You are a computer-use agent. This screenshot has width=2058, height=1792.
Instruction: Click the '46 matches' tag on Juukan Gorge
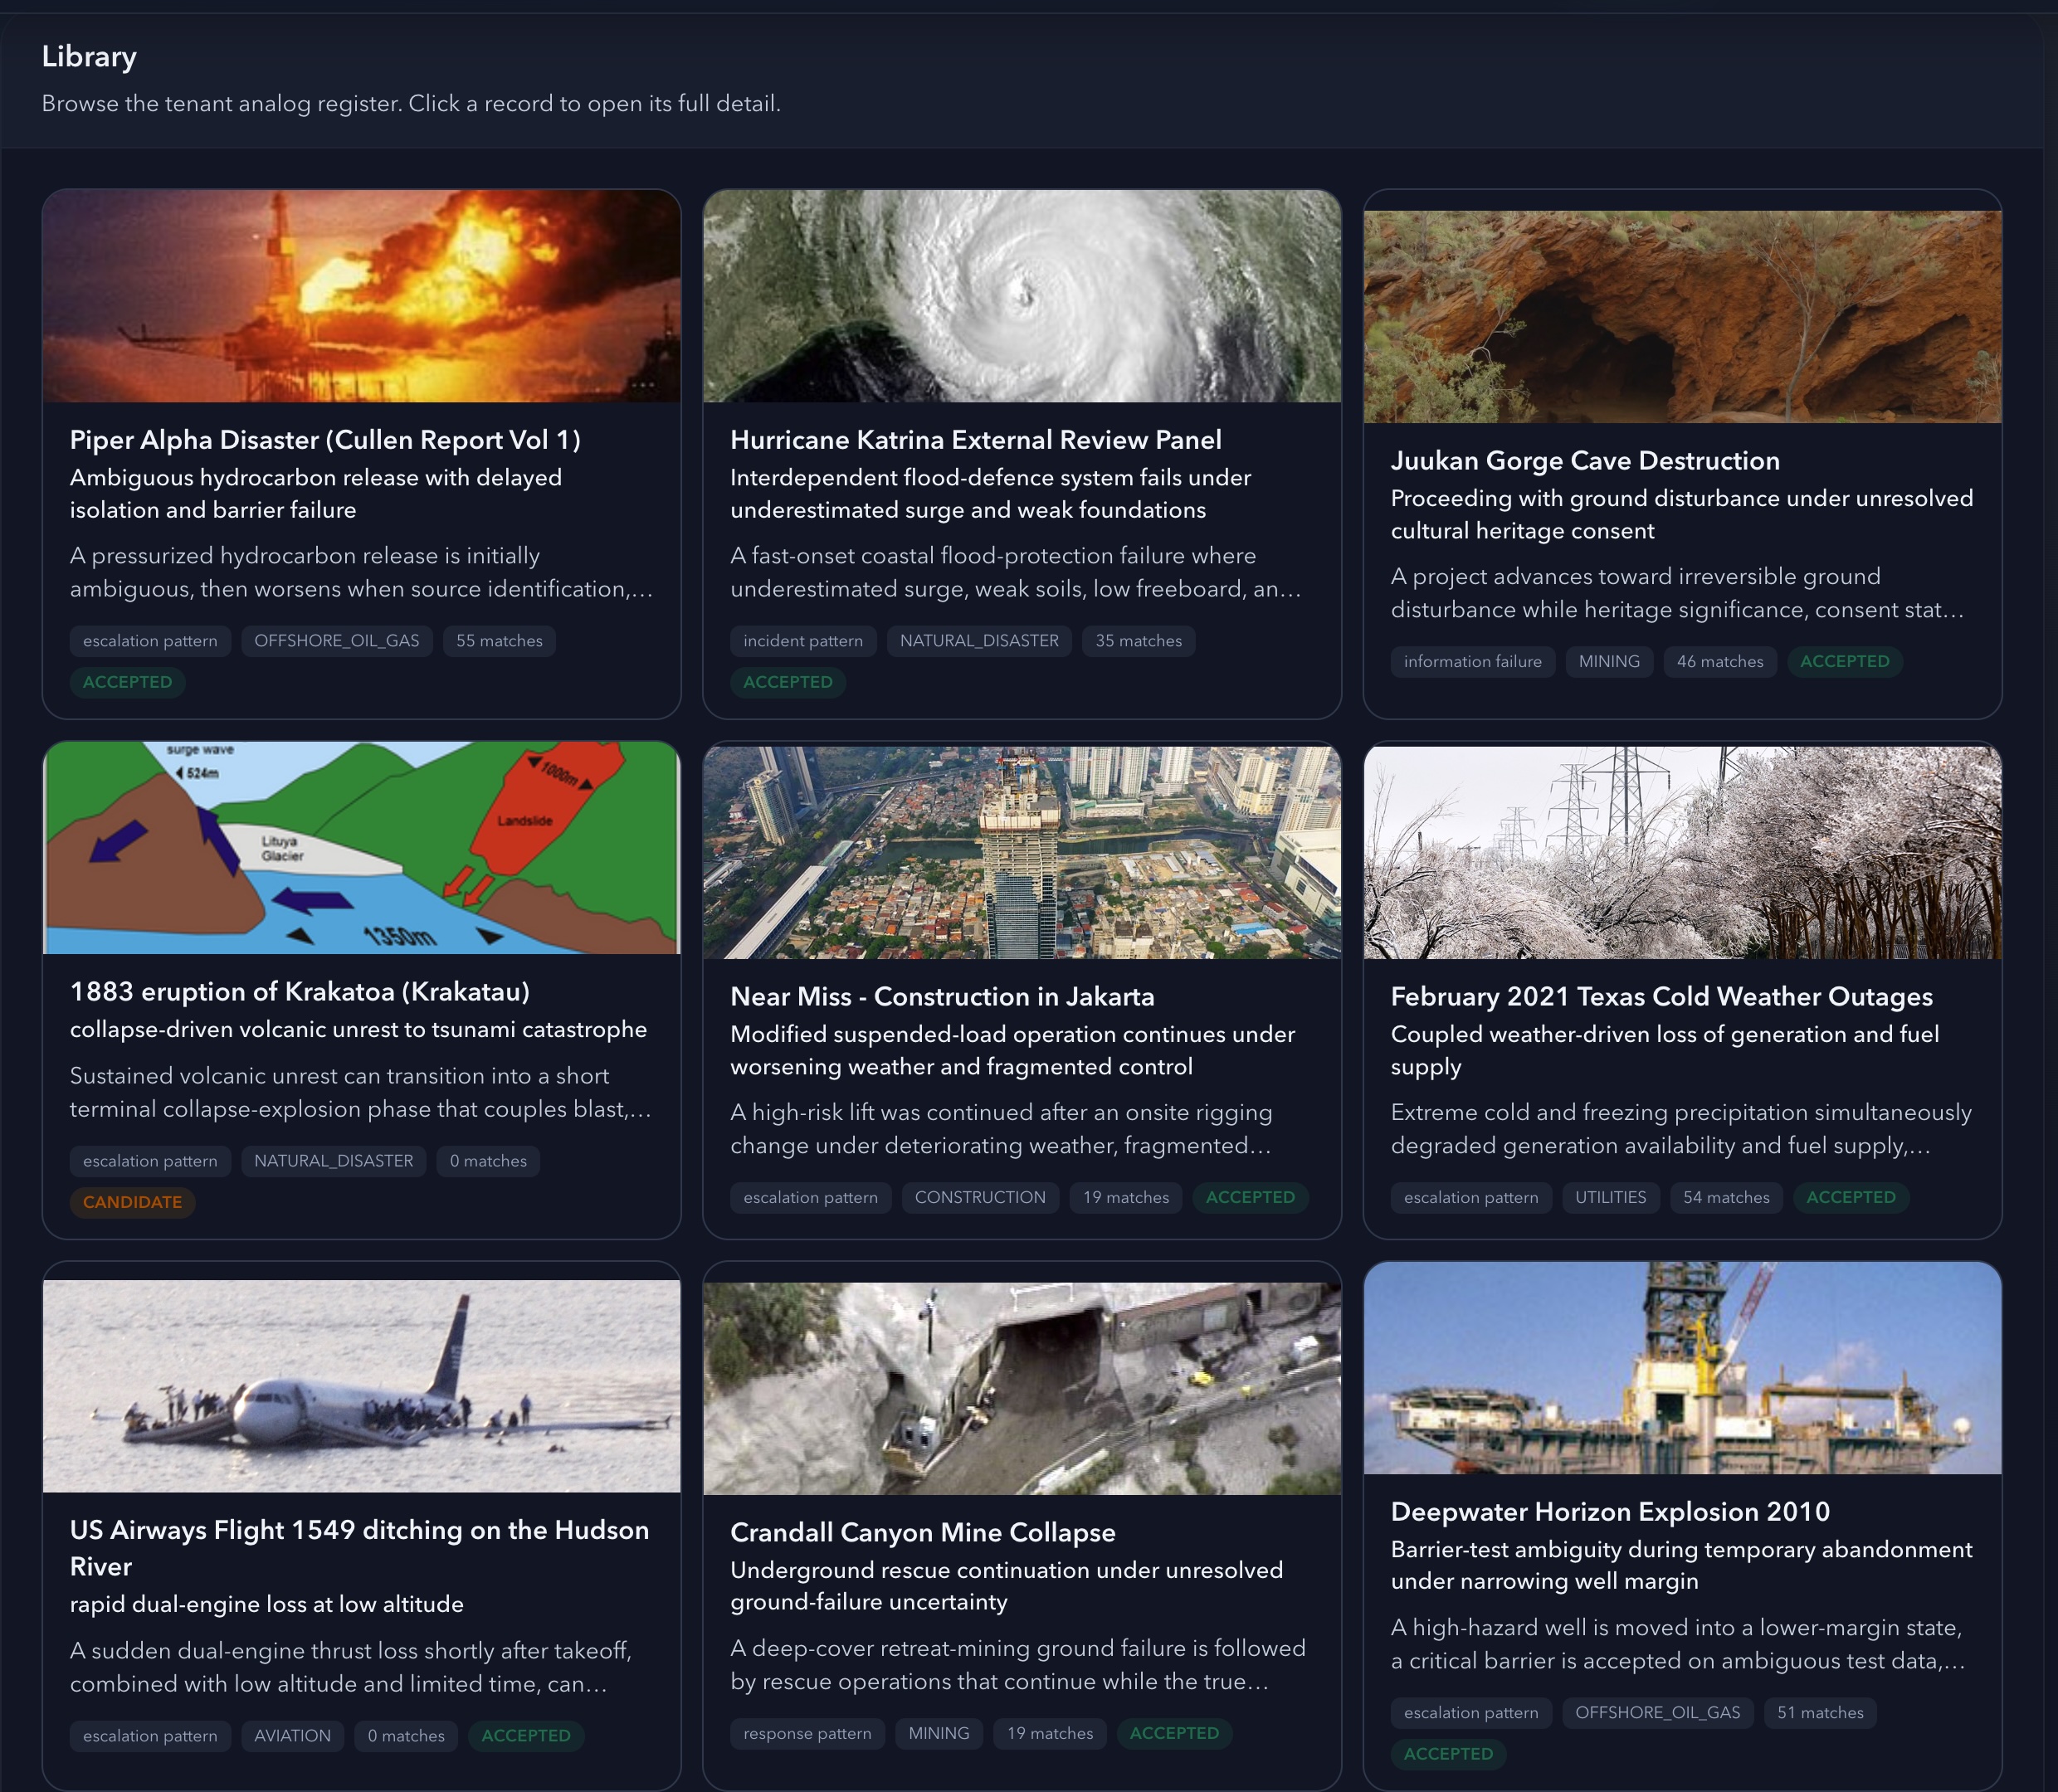[1720, 662]
